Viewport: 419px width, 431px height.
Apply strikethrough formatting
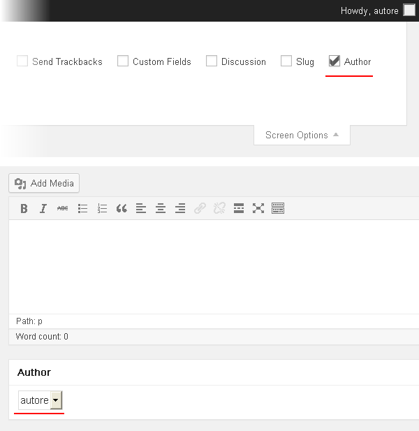coord(63,208)
